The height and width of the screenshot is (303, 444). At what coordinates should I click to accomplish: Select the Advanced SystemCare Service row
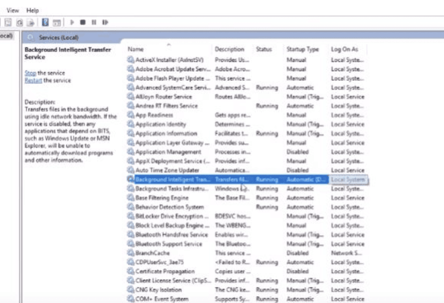[247, 87]
